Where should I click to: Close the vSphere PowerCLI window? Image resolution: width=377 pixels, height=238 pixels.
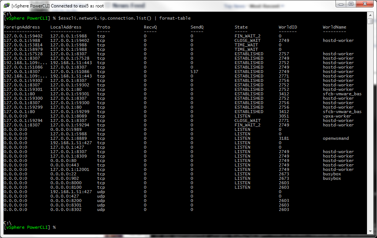click(x=365, y=4)
